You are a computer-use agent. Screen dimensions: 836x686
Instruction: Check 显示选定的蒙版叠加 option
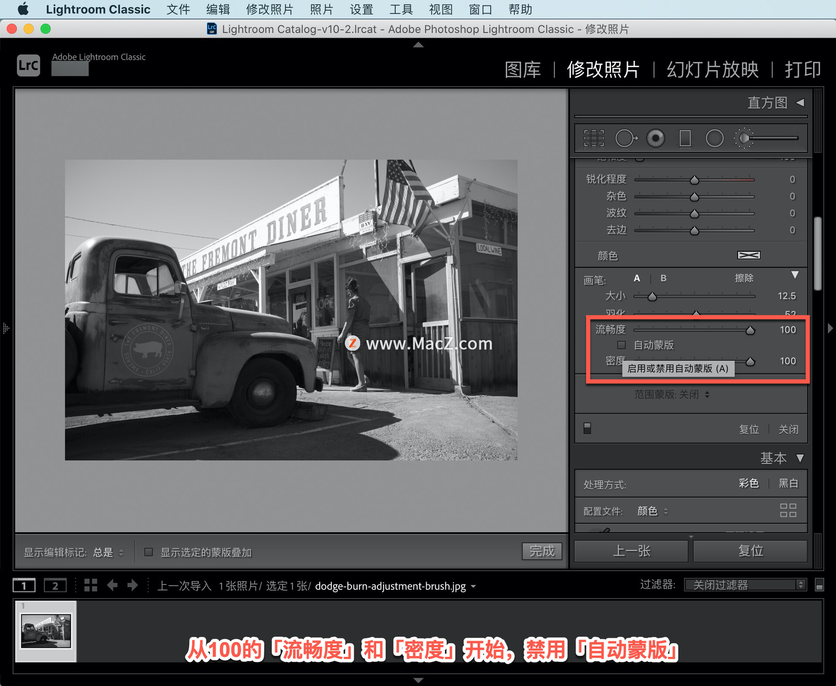point(148,552)
